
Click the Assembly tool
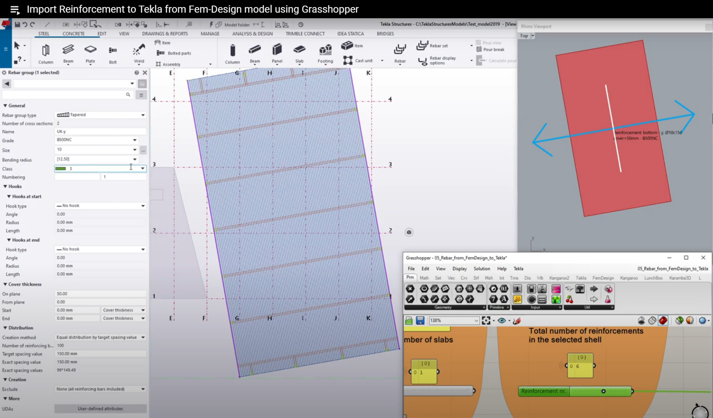pyautogui.click(x=168, y=64)
